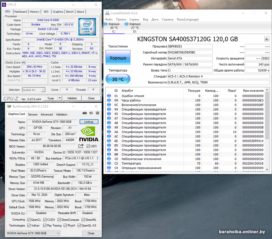Click the Bus Interface question mark icon
Screen dimensions: 272x239
click(x=98, y=158)
